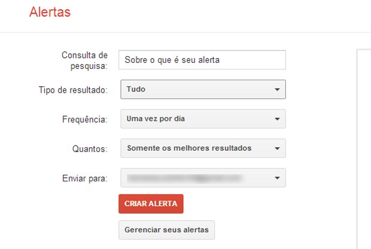Click the 'Enviar para:' label
The width and height of the screenshot is (371, 249).
(84, 178)
